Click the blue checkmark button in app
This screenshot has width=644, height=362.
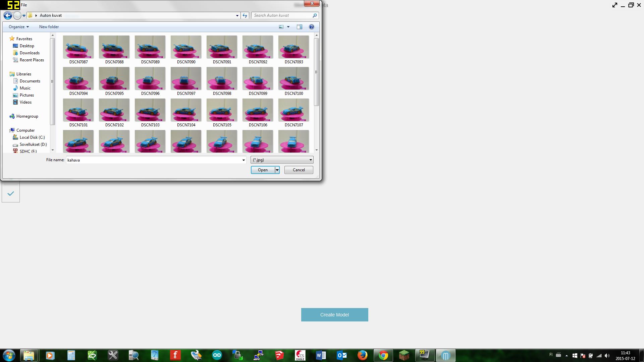click(11, 193)
